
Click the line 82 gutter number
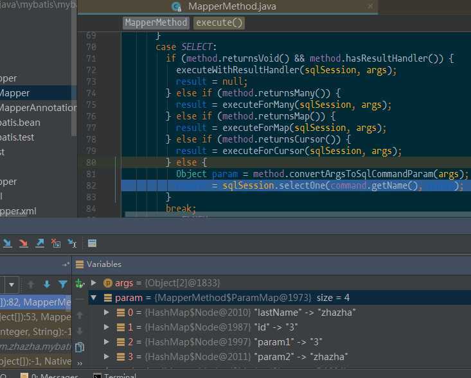pyautogui.click(x=91, y=185)
